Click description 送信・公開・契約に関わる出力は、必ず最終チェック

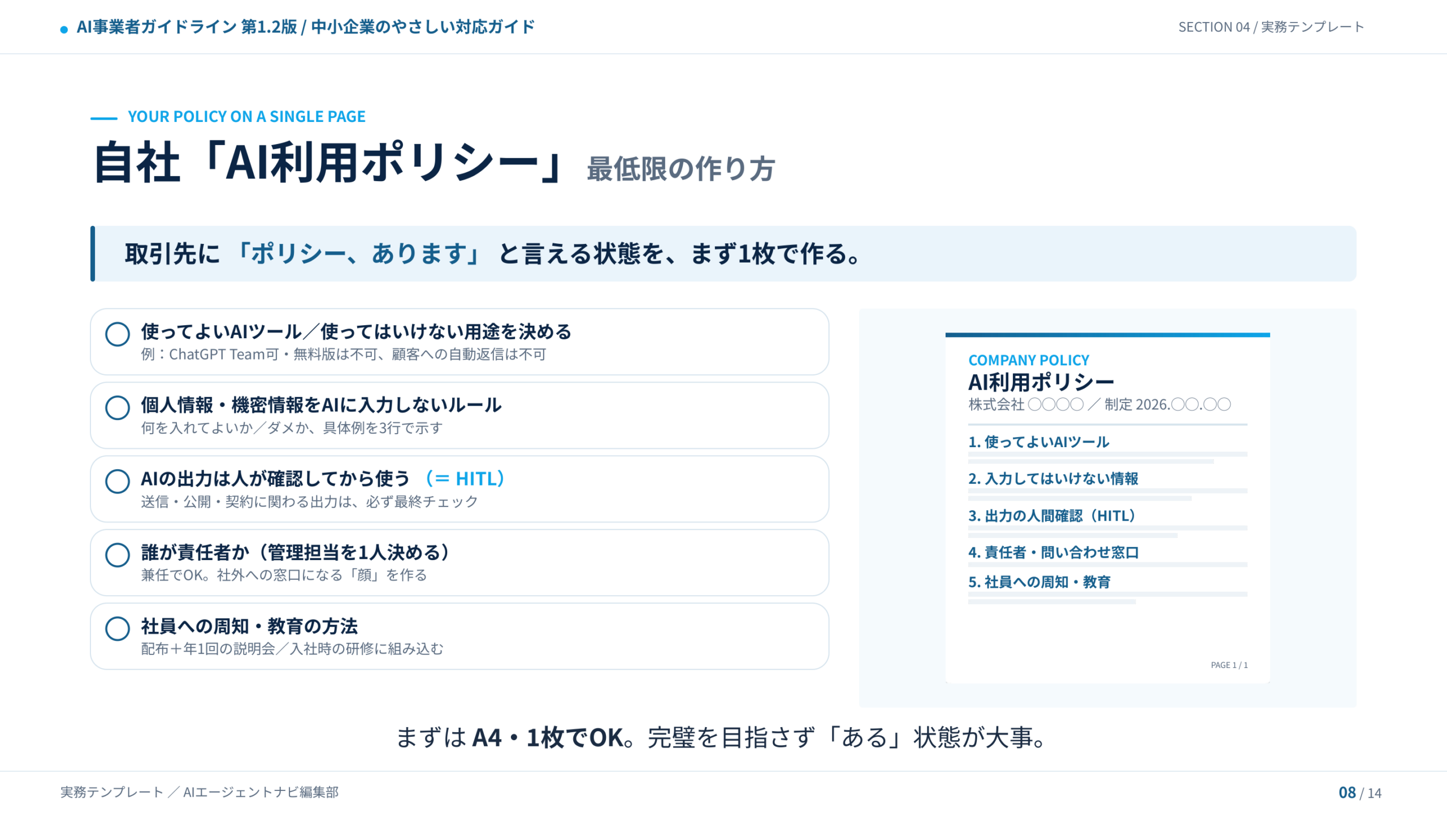(309, 501)
